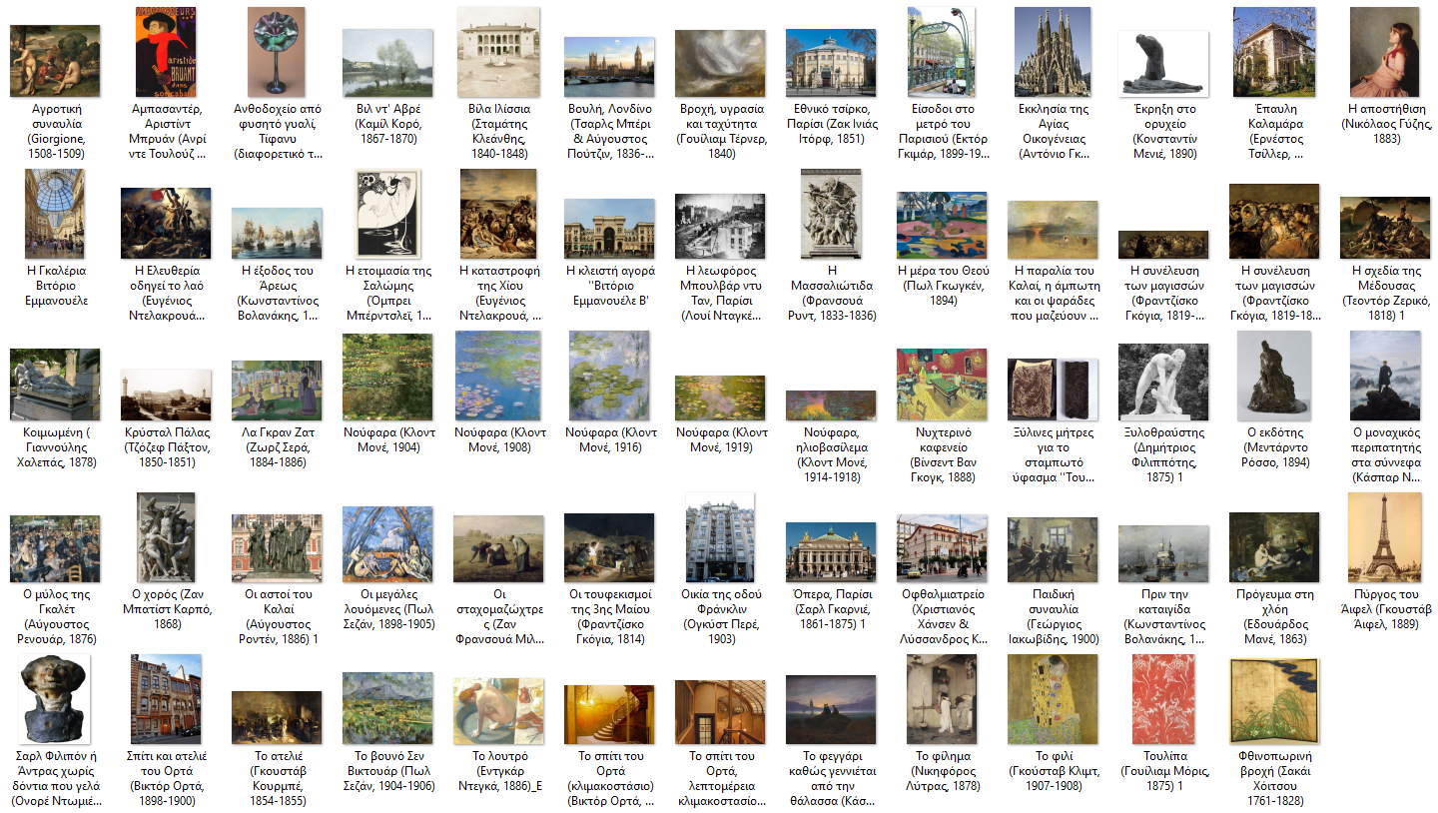Select the 'Παιδική συναυλία' Iakovidis thumbnail
Screen dimensions: 1438x813
(x=1054, y=549)
